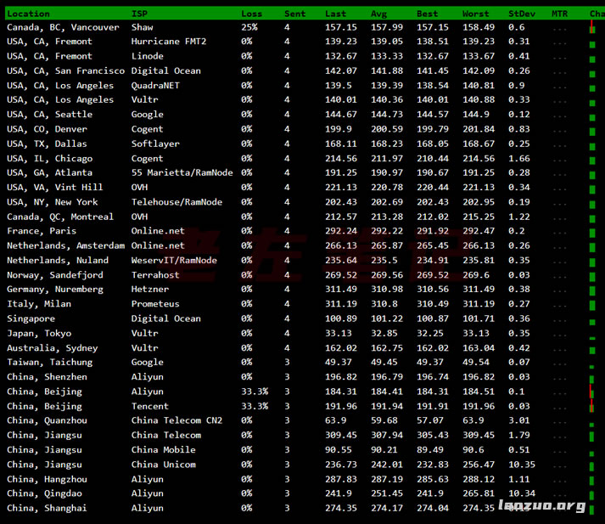Viewport: 605px width, 524px height.
Task: Click the China Unicom ISP entry
Action: (x=164, y=465)
